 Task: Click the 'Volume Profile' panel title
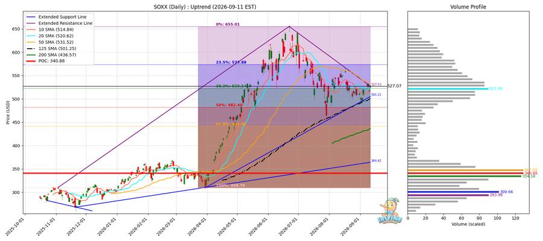pos(468,7)
